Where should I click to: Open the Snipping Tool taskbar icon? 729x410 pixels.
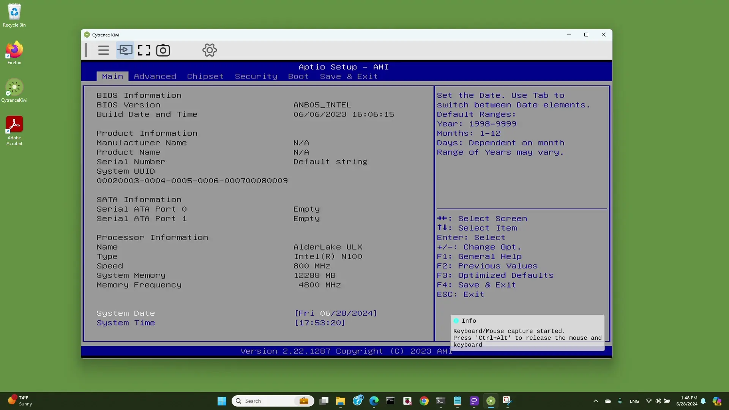(508, 401)
